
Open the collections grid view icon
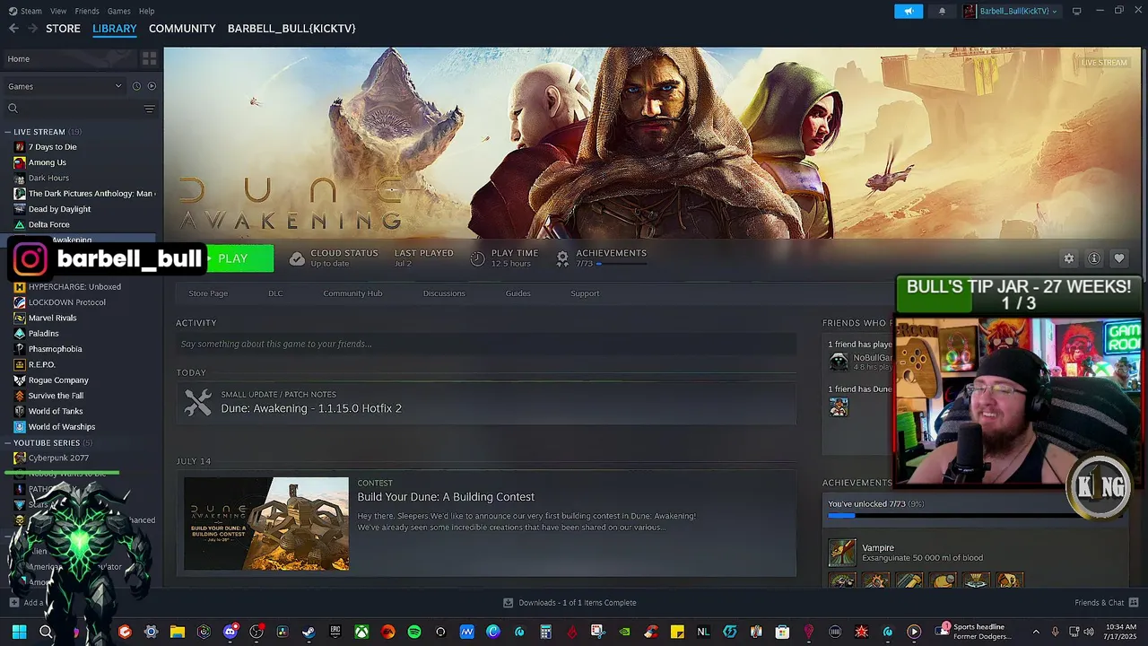[149, 58]
